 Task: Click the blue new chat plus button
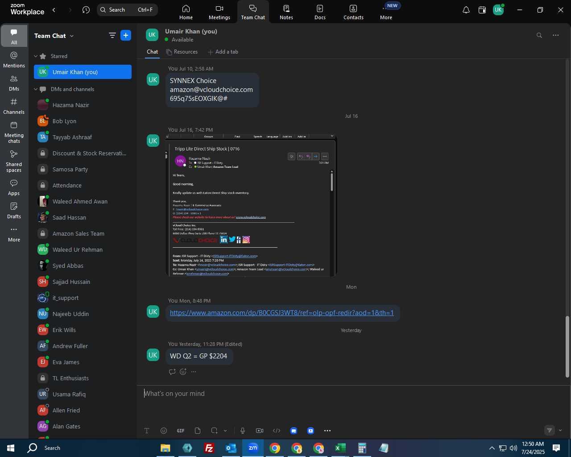pyautogui.click(x=126, y=35)
